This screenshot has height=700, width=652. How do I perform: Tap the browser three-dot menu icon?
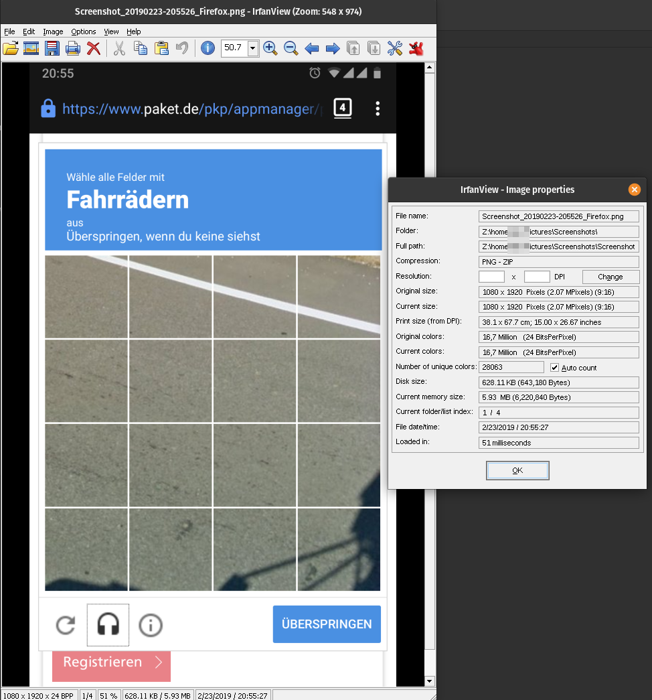pyautogui.click(x=378, y=109)
